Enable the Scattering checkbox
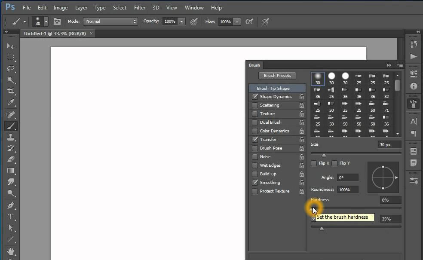423x260 pixels. pos(255,105)
